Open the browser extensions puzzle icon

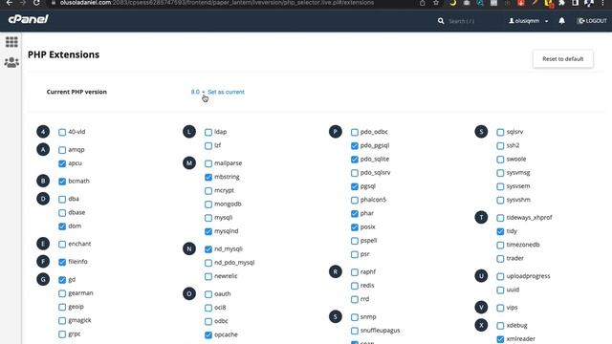tap(561, 3)
